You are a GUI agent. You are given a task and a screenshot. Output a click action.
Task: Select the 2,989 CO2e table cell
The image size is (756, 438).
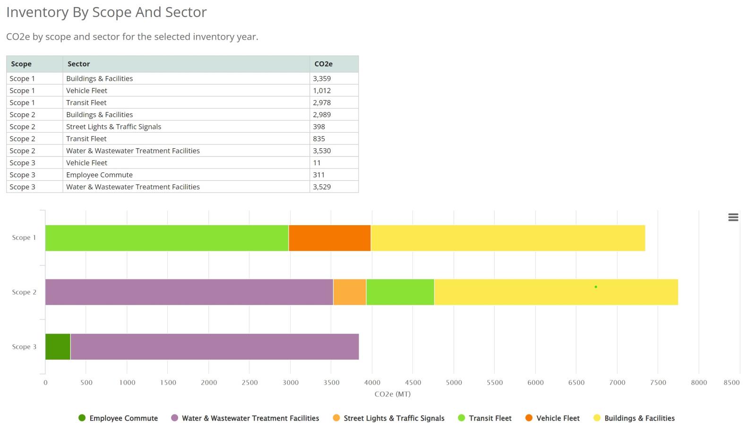point(334,115)
